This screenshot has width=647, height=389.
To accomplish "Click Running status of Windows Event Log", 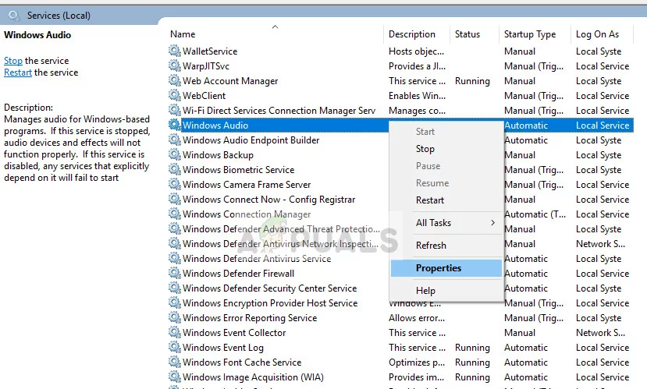I will 472,348.
